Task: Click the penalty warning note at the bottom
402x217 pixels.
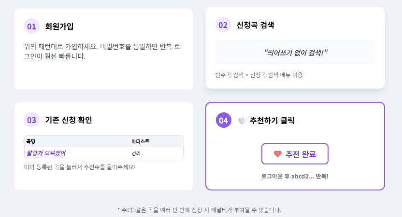Action: (200, 210)
